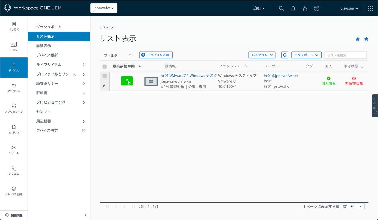The image size is (378, 220).
Task: Go to first page pagination arrow
Action: (108, 207)
